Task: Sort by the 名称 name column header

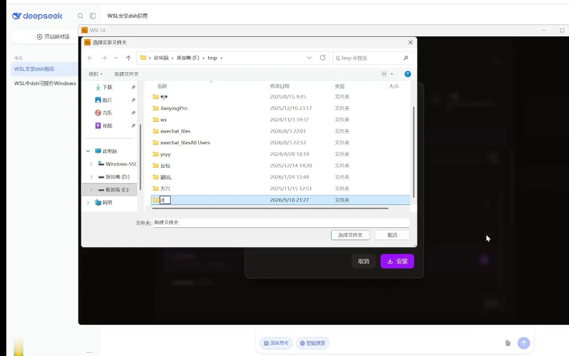Action: (x=162, y=86)
